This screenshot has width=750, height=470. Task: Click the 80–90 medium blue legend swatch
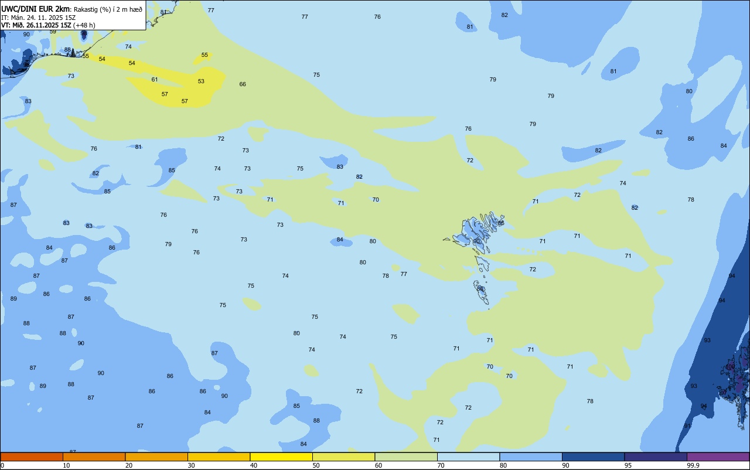point(531,457)
